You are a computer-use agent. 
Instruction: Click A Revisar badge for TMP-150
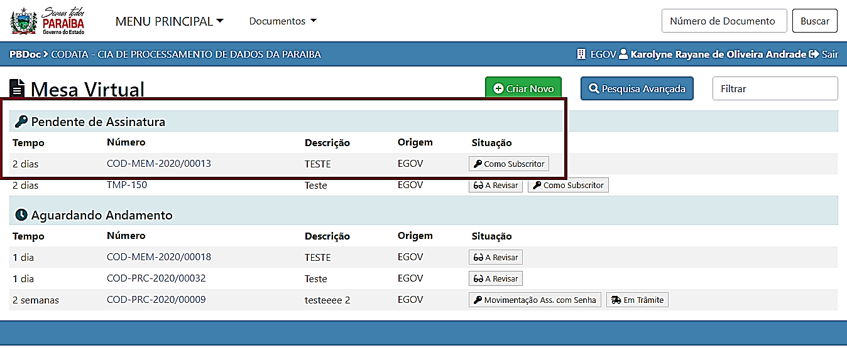coord(496,185)
